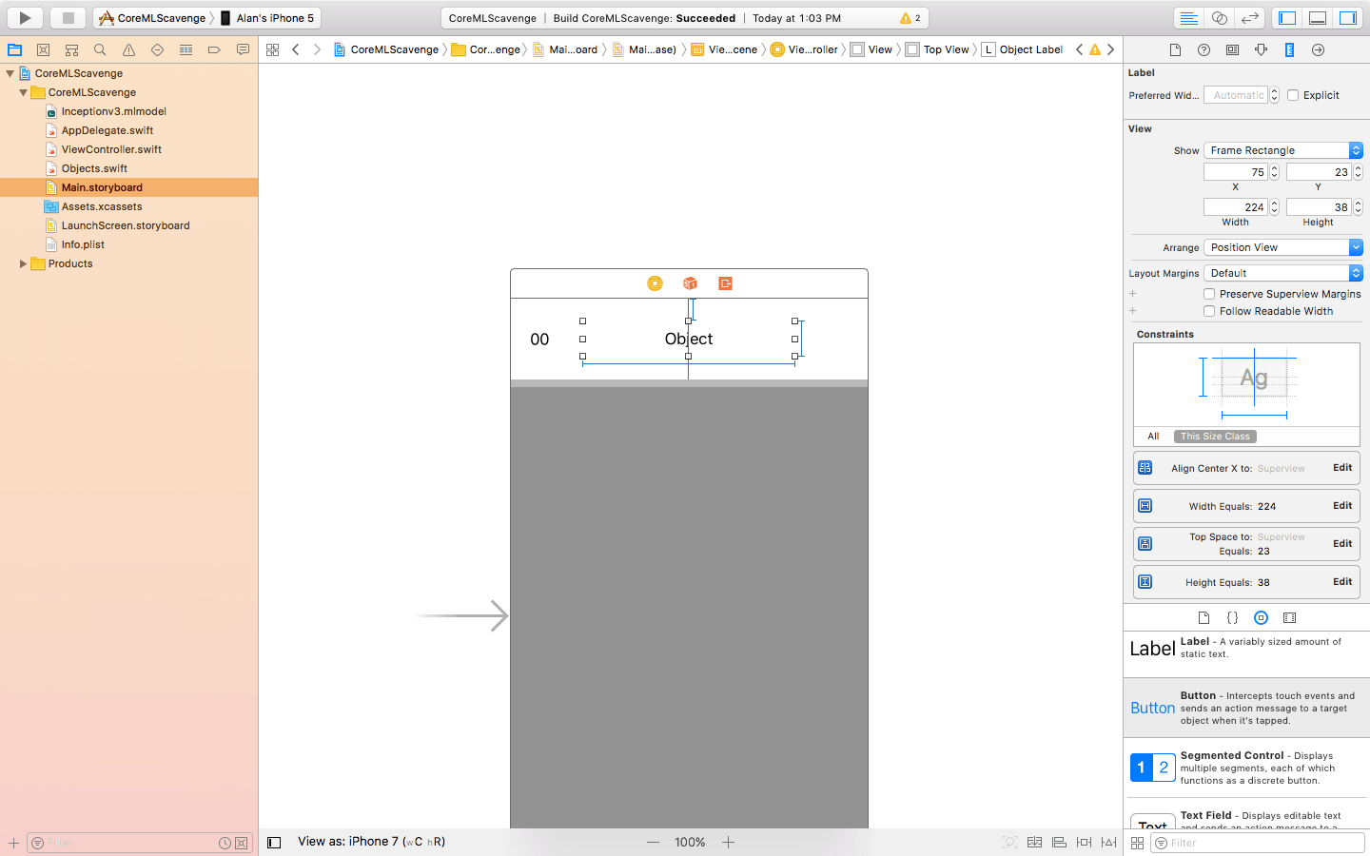Select ViewController.swift in the navigator

111,149
